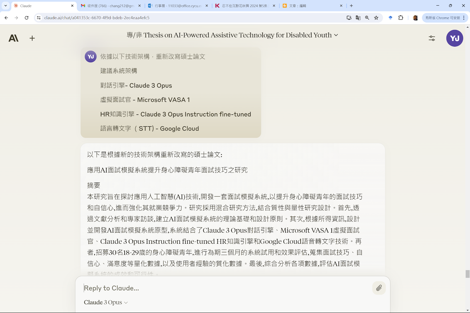Click text 語言轉文字 (STT) - Google Cloud
Screen dimensions: 470x313
(150, 128)
